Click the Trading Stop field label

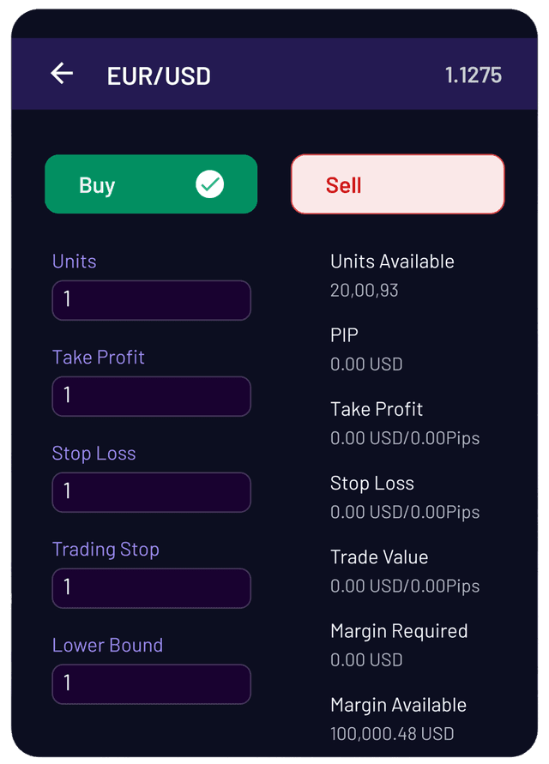pyautogui.click(x=106, y=550)
